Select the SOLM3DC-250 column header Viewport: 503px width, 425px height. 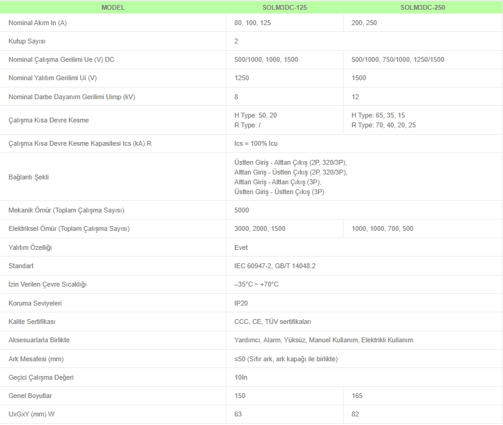click(423, 7)
